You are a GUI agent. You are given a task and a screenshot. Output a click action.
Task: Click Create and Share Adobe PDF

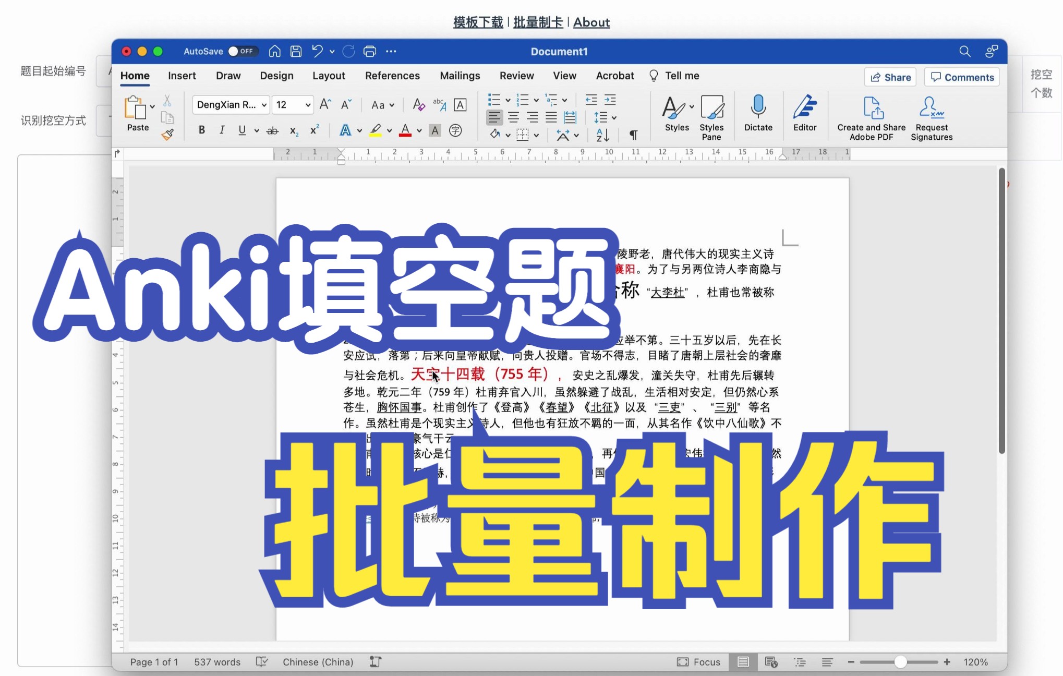tap(871, 118)
